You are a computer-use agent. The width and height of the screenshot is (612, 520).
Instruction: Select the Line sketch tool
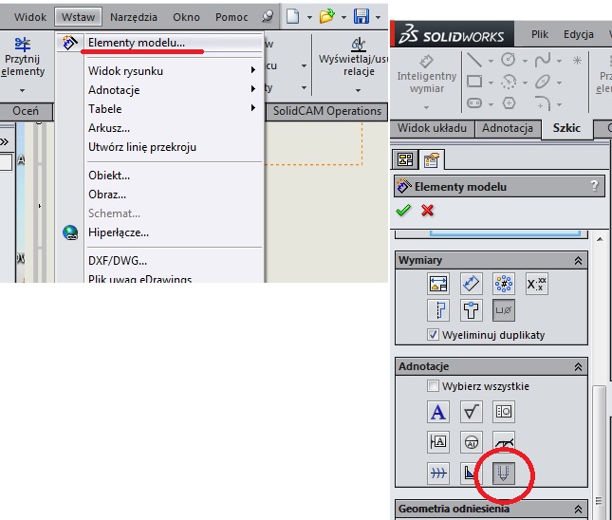tap(474, 60)
